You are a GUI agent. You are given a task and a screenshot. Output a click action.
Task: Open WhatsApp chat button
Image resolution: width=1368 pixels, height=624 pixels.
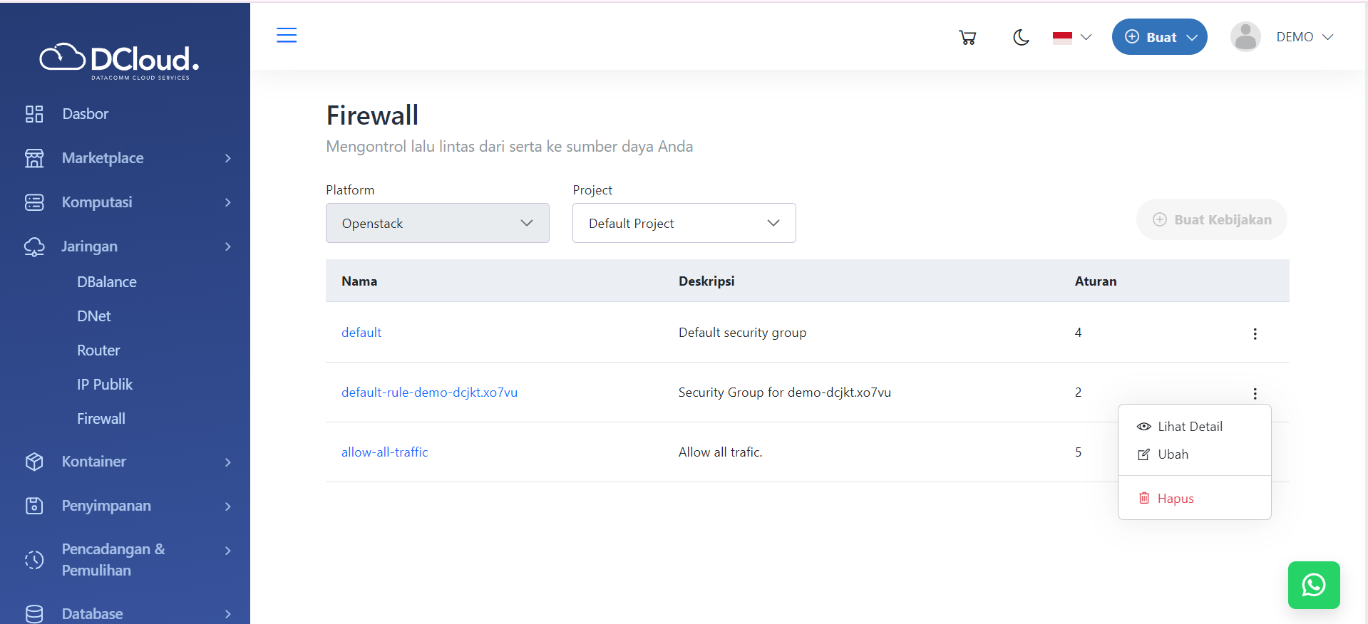1313,585
